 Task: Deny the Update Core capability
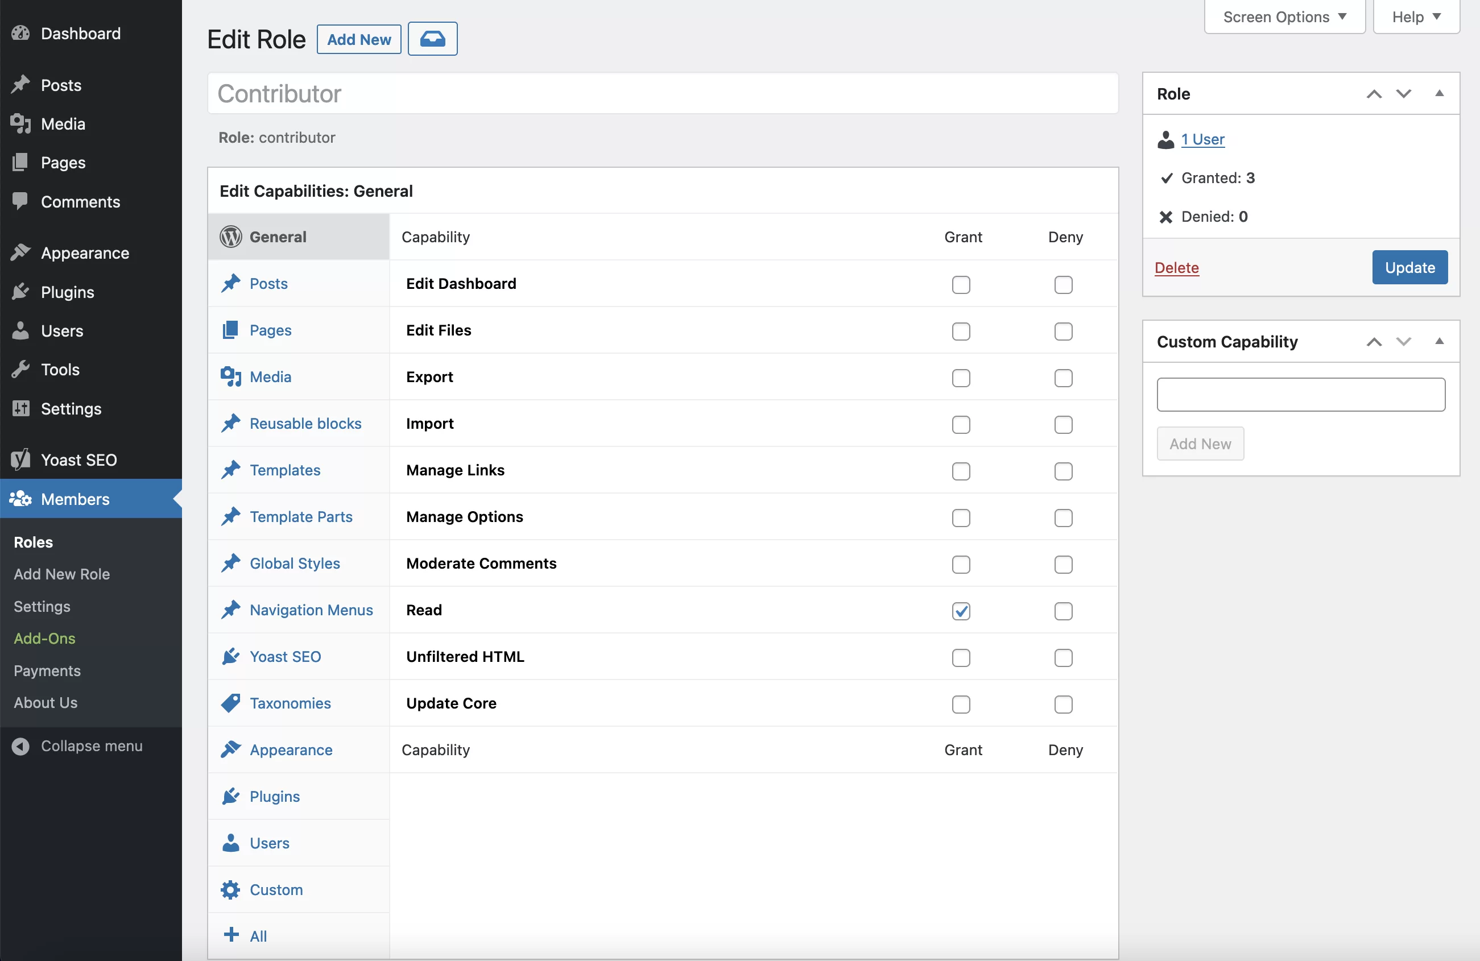pyautogui.click(x=1064, y=705)
